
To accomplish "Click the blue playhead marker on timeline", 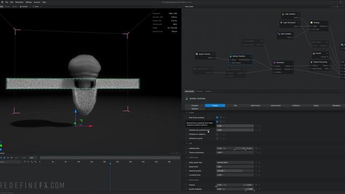I will [110, 163].
